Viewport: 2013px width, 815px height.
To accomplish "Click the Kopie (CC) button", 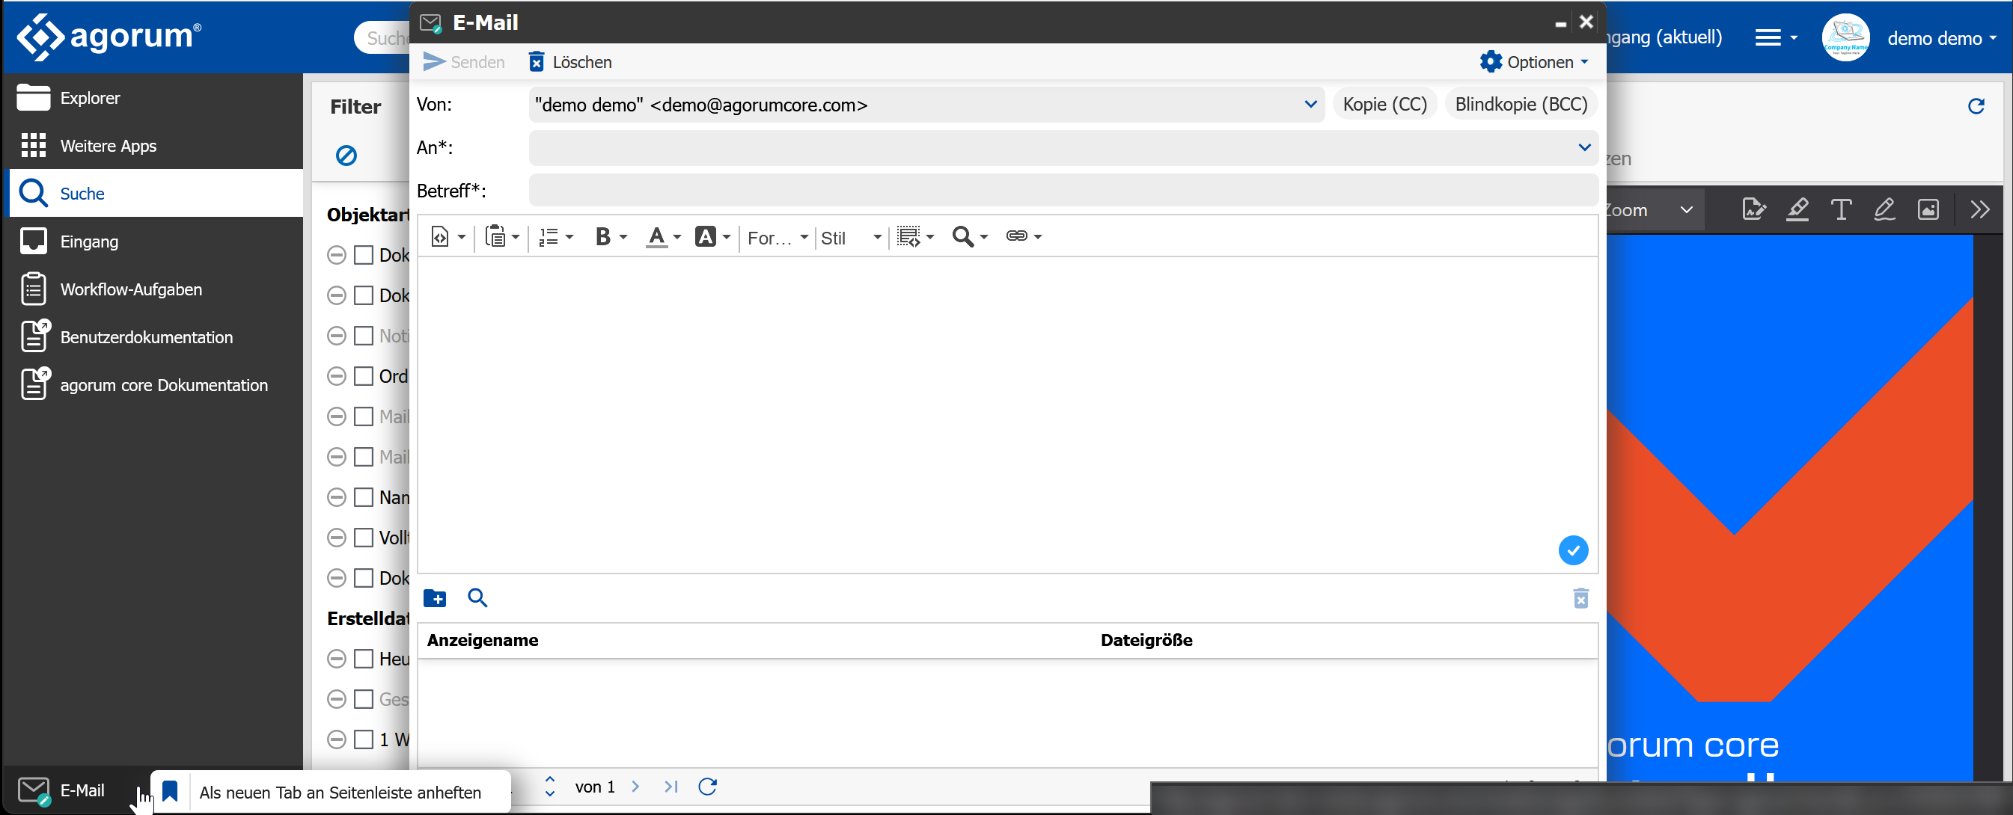I will [1384, 105].
